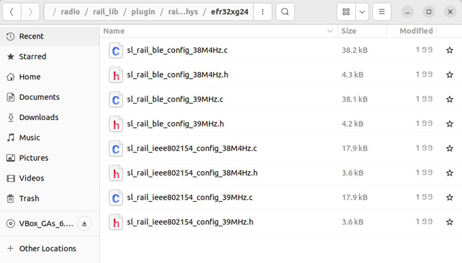Switch to grid view icon

coord(346,12)
